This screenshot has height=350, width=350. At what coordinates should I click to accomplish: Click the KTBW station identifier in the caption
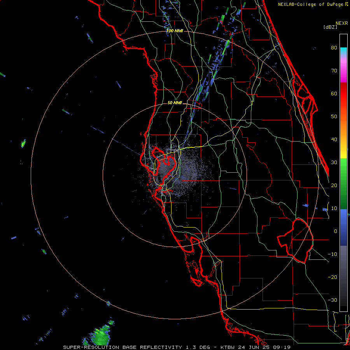pos(227,347)
